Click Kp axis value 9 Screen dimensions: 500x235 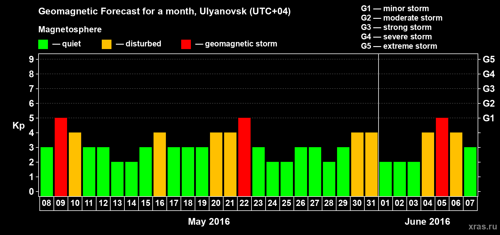coord(31,59)
